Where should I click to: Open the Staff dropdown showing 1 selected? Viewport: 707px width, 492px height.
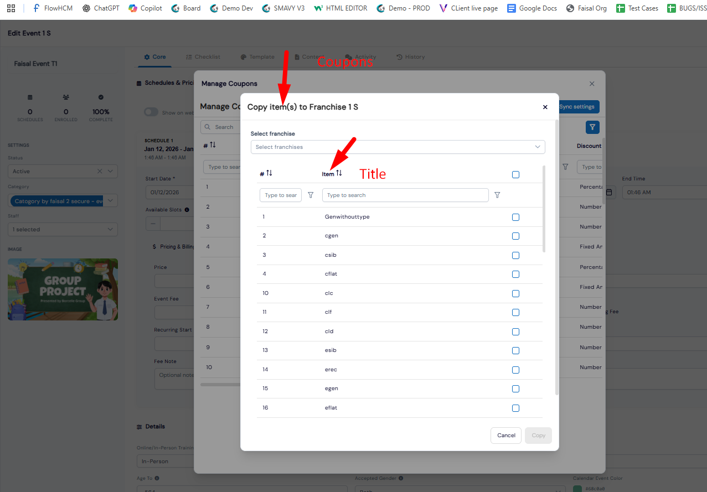(x=63, y=229)
